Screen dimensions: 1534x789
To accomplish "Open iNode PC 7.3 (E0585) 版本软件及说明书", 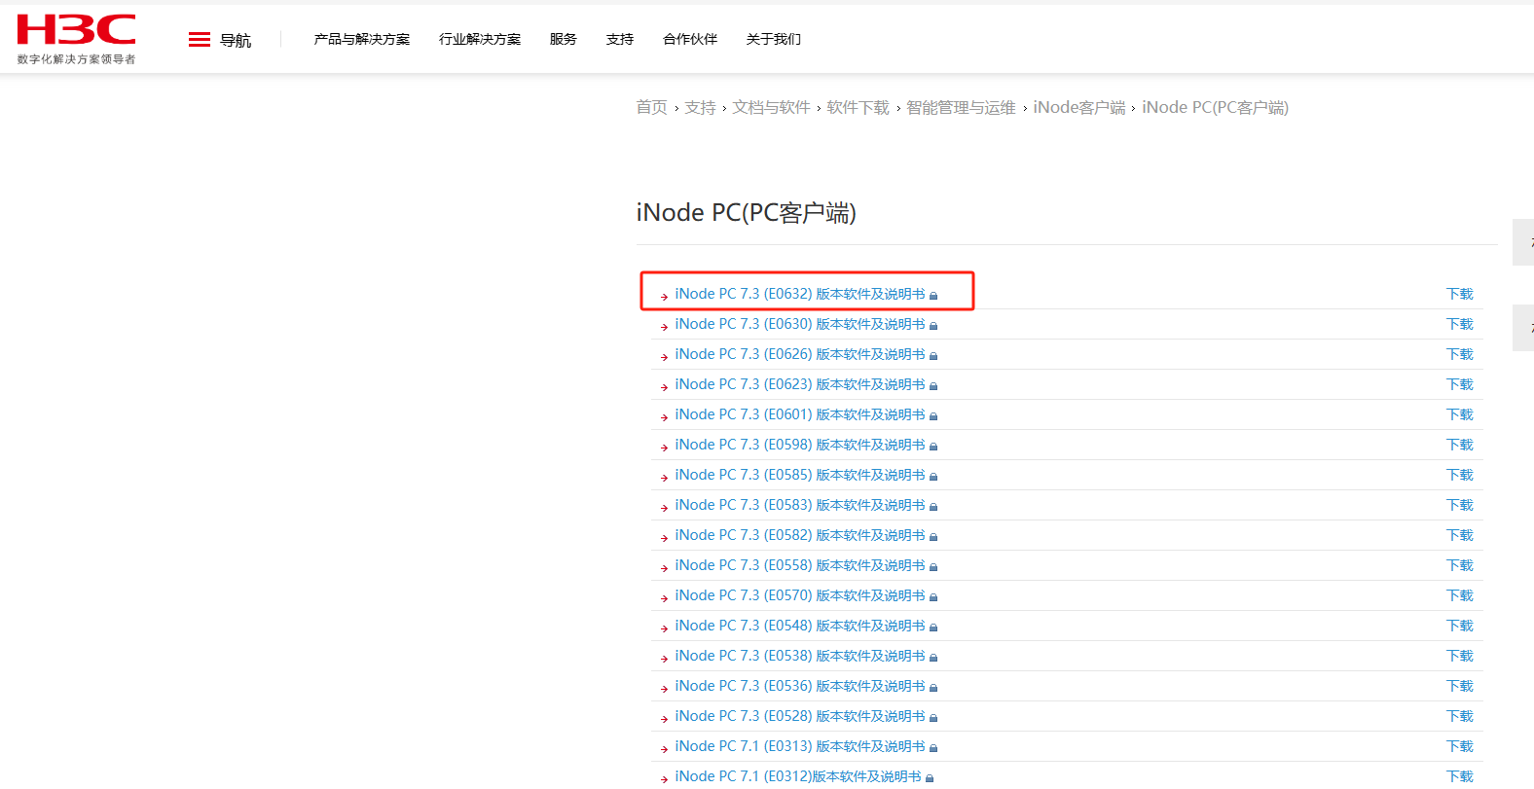I will point(800,475).
